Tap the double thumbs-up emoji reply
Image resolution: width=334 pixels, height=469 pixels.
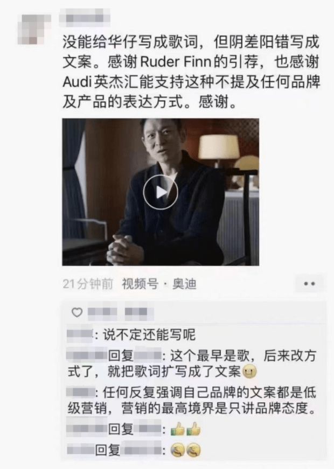(x=185, y=430)
